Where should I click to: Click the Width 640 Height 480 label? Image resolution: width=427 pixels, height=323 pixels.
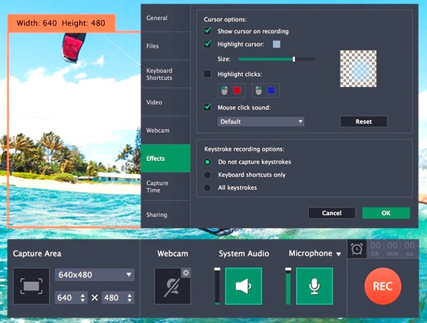pos(61,23)
